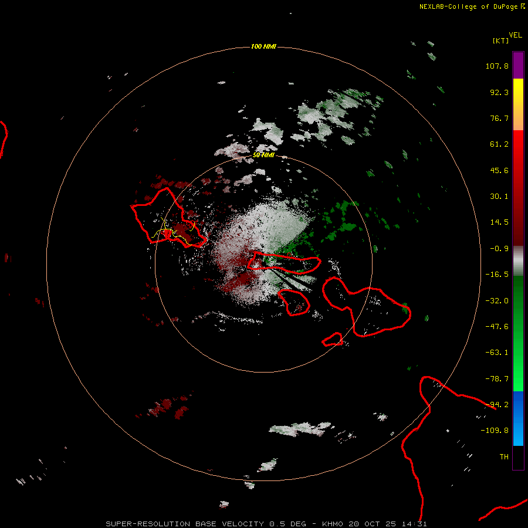Select the 14.5 legend value
Viewport: 528px width, 528px height.
point(499,222)
